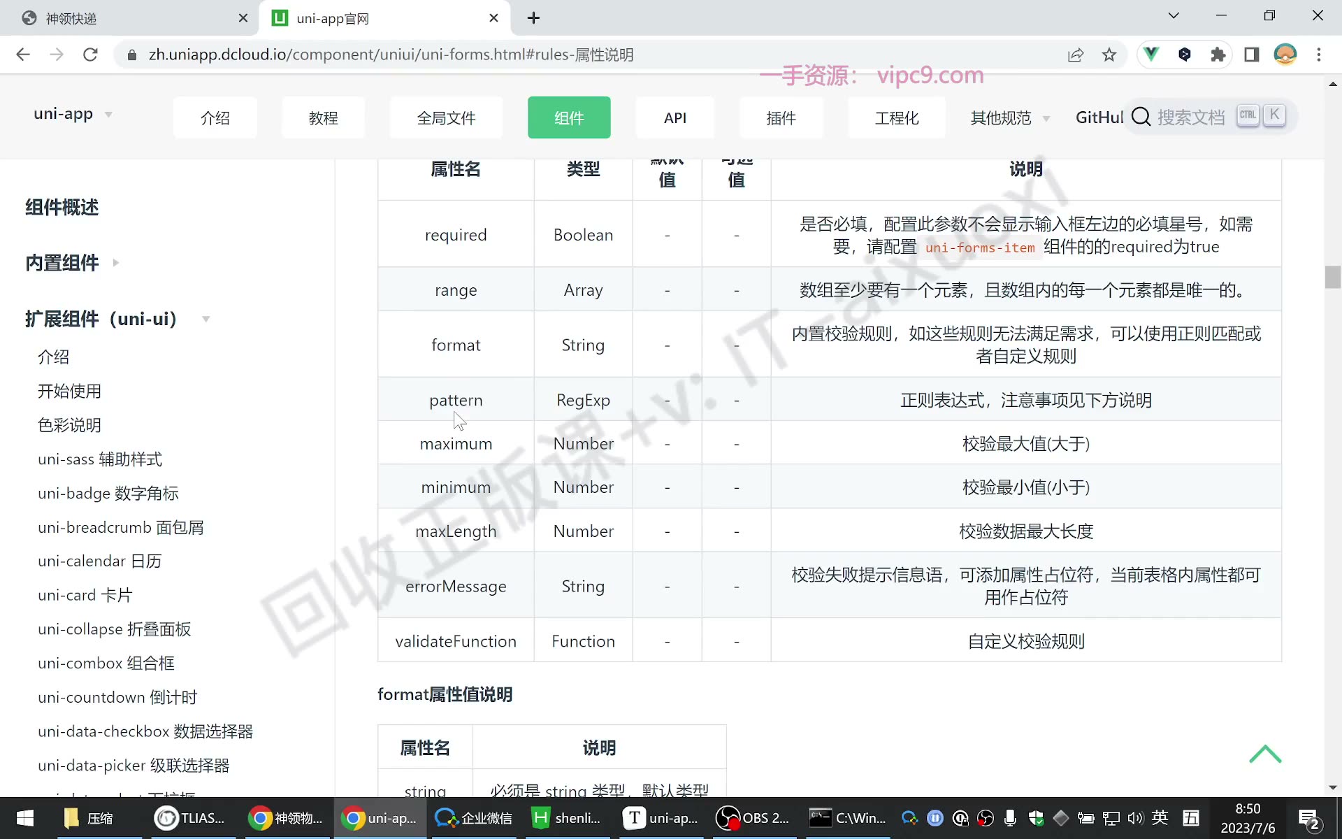Open the Vue devtools extension icon

1151,54
